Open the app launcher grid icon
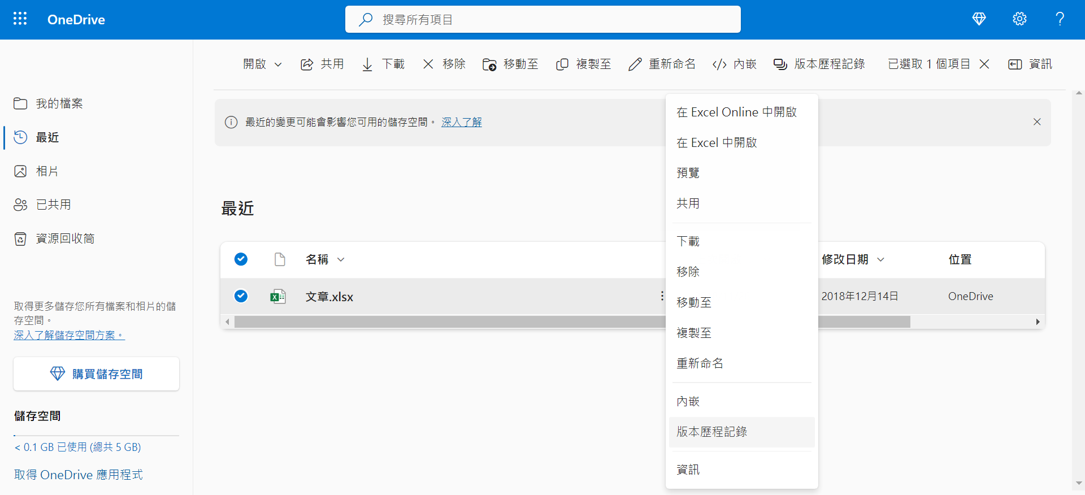Image resolution: width=1085 pixels, height=495 pixels. 20,19
